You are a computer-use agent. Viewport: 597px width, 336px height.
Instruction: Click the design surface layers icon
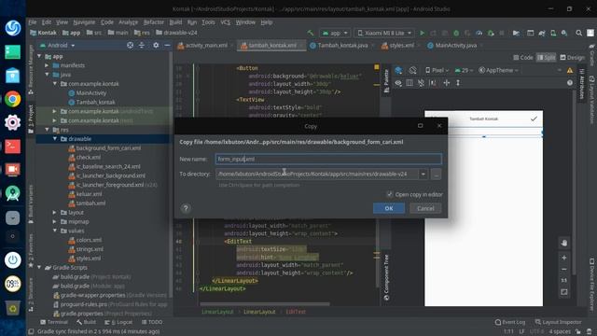click(x=398, y=71)
